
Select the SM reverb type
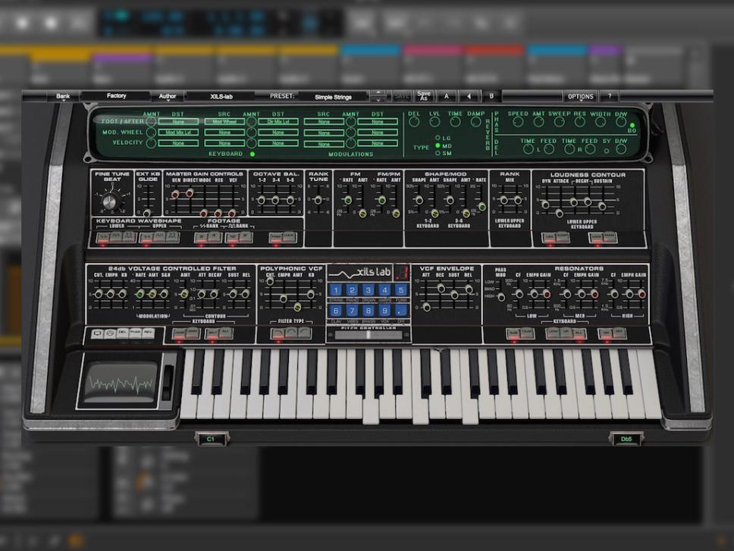tap(438, 153)
